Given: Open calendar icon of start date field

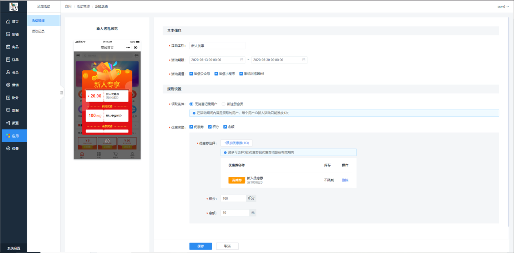Looking at the screenshot, I should (242, 60).
